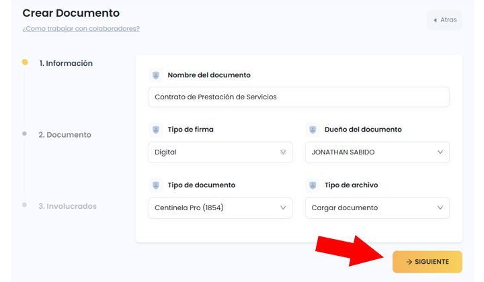This screenshot has height=282, width=484.
Task: Open the Tipo de firma dropdown showing Digital
Action: [x=220, y=152]
